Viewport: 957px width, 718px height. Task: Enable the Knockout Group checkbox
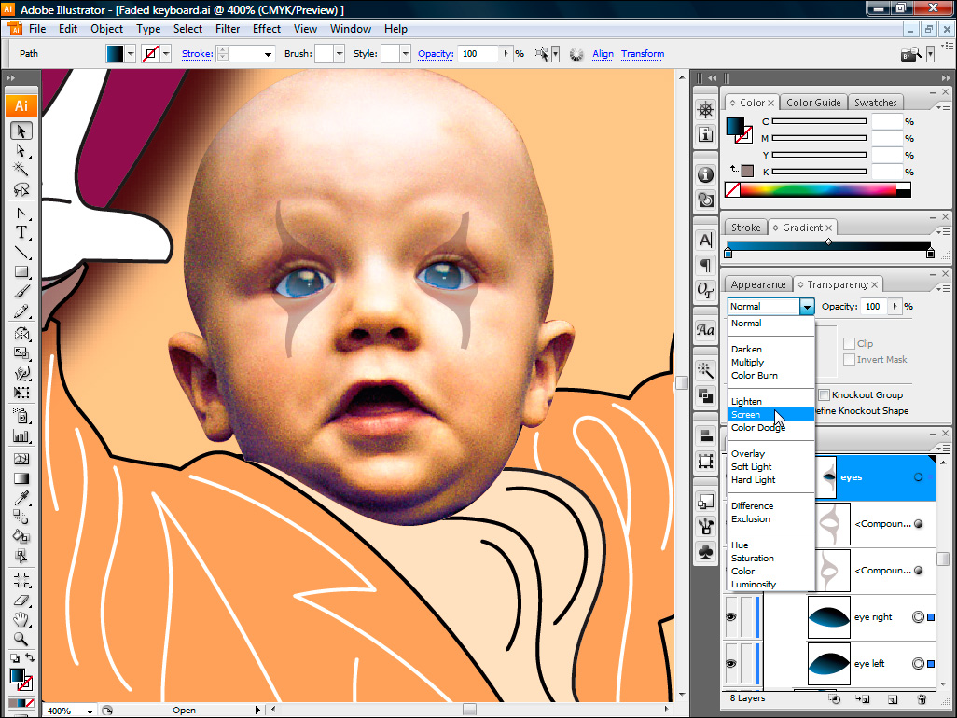pyautogui.click(x=824, y=395)
